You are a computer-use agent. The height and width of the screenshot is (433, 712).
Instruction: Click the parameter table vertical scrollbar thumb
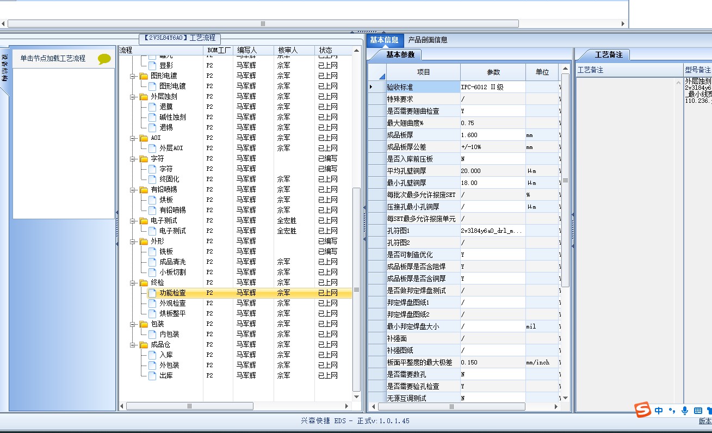click(x=565, y=180)
